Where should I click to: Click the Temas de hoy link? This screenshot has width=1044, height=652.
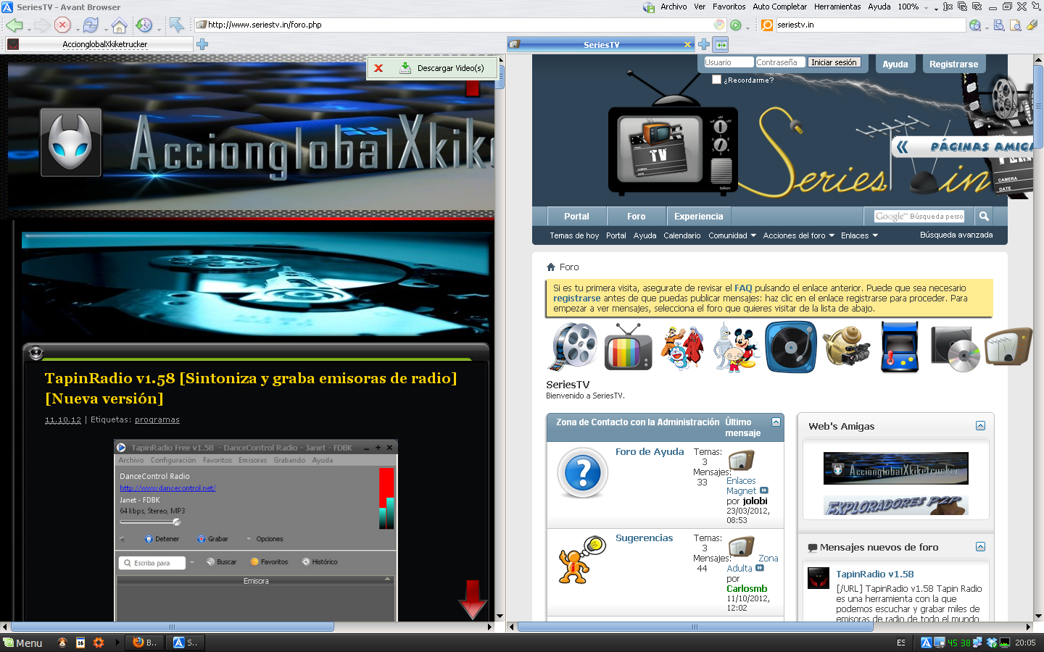click(574, 235)
